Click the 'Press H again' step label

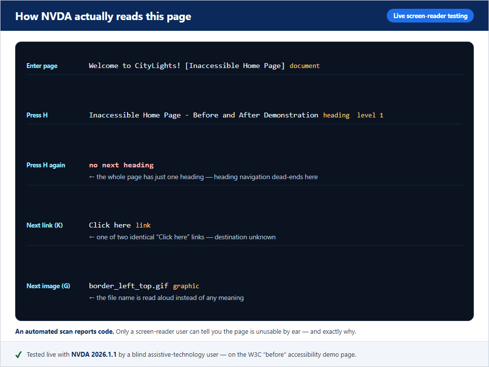tap(46, 165)
